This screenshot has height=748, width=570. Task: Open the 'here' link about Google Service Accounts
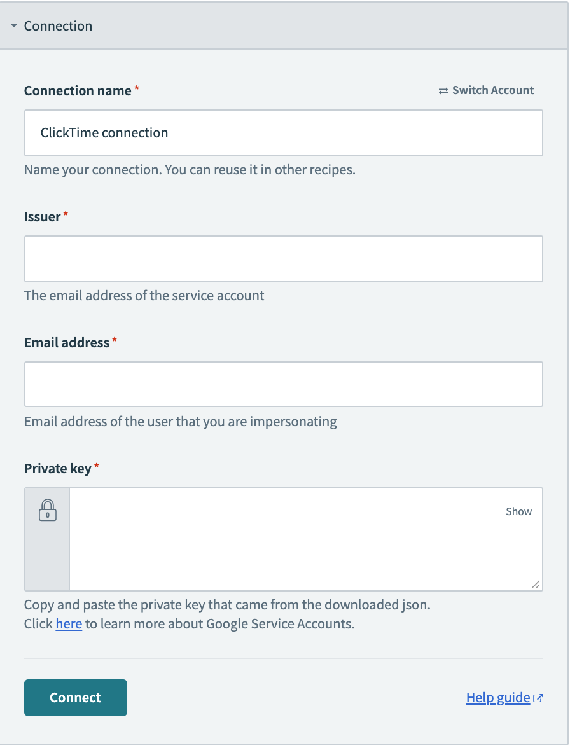pos(69,624)
